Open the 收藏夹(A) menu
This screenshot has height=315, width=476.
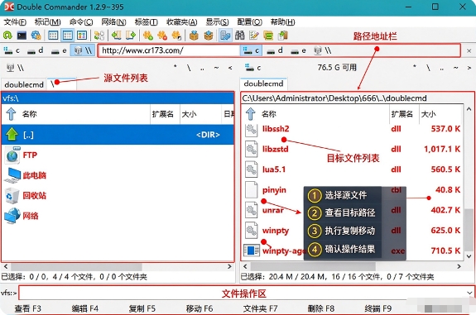click(x=182, y=22)
